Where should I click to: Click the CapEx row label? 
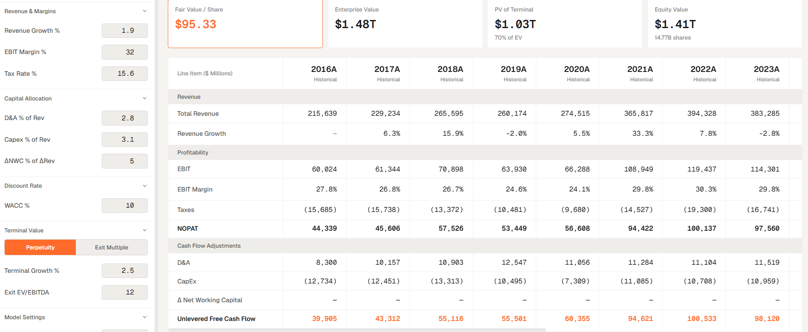(187, 281)
